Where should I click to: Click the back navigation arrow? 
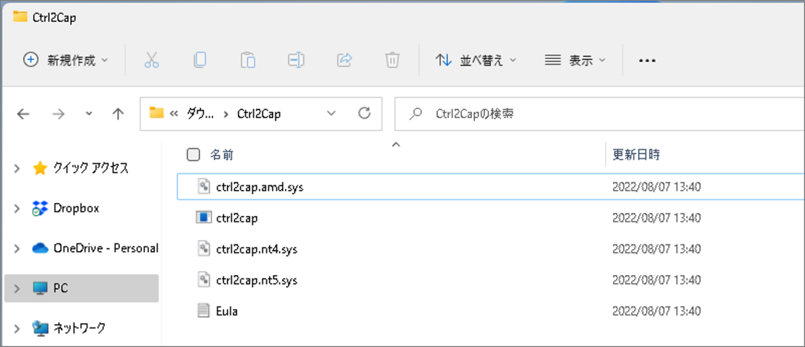(23, 113)
